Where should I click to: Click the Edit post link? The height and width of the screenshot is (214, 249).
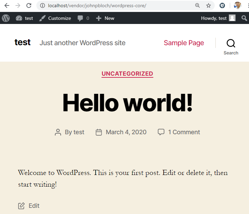(34, 206)
